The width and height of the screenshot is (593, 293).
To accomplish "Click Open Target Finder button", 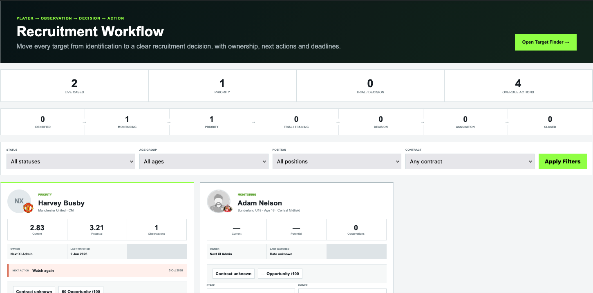I will (x=546, y=42).
